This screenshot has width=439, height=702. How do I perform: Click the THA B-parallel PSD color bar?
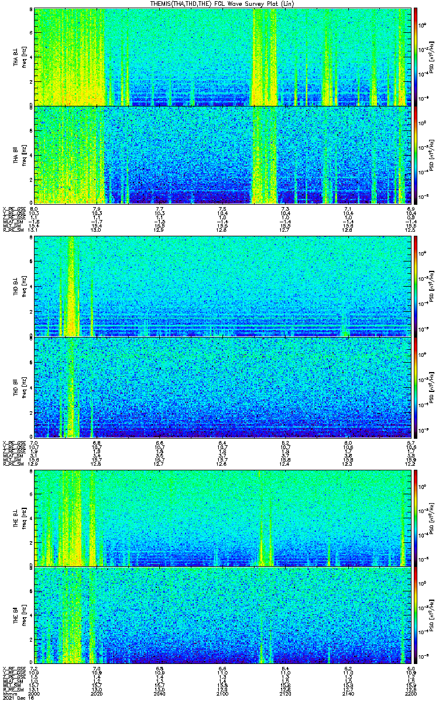click(415, 154)
